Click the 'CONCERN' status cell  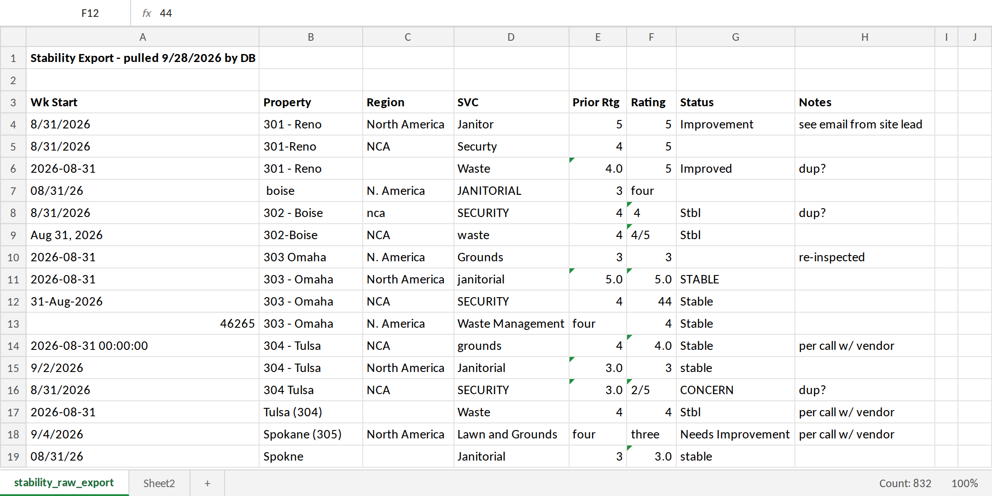pyautogui.click(x=736, y=390)
